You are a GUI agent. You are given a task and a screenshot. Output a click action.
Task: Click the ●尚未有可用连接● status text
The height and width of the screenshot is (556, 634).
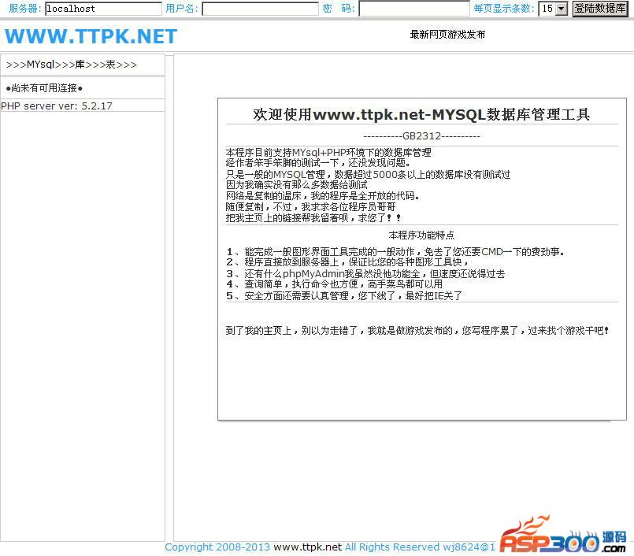click(44, 87)
